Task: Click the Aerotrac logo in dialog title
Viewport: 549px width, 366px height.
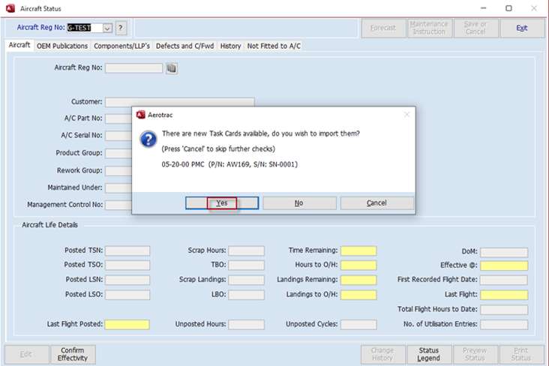Action: coord(141,115)
